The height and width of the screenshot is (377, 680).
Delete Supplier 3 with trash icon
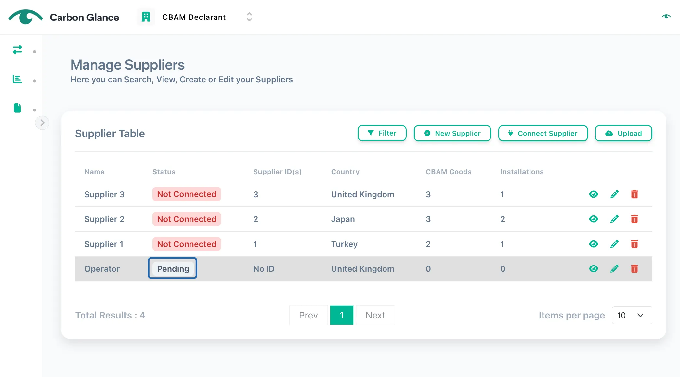[x=634, y=194]
